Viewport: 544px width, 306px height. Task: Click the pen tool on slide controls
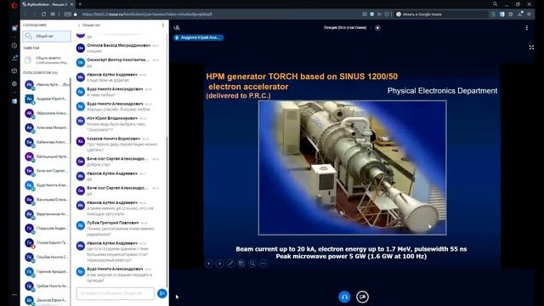[x=230, y=263]
